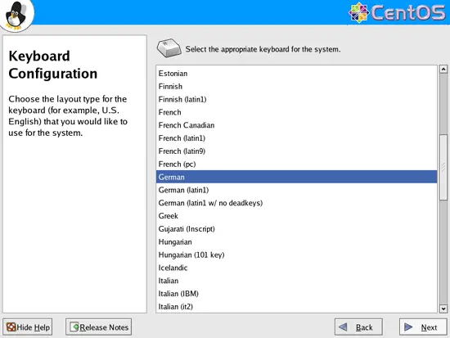This screenshot has height=338, width=450.
Task: Proceed with the Next button
Action: (423, 327)
